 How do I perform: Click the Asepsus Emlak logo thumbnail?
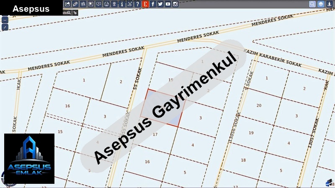point(29,159)
